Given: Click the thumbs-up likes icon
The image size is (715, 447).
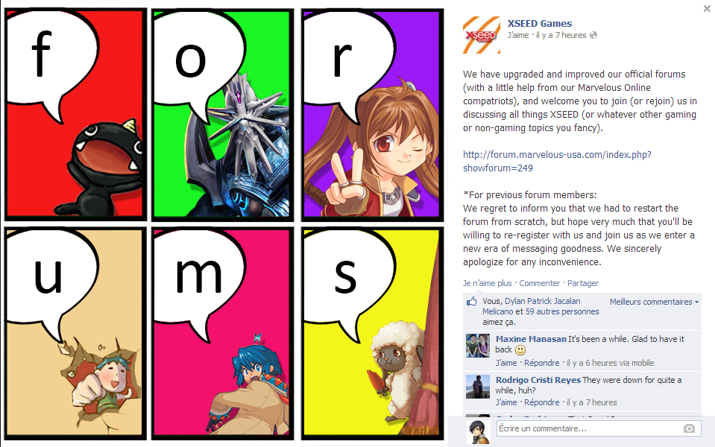Looking at the screenshot, I should [x=471, y=301].
